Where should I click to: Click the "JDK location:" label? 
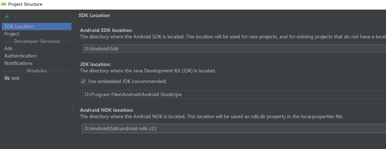[96, 64]
